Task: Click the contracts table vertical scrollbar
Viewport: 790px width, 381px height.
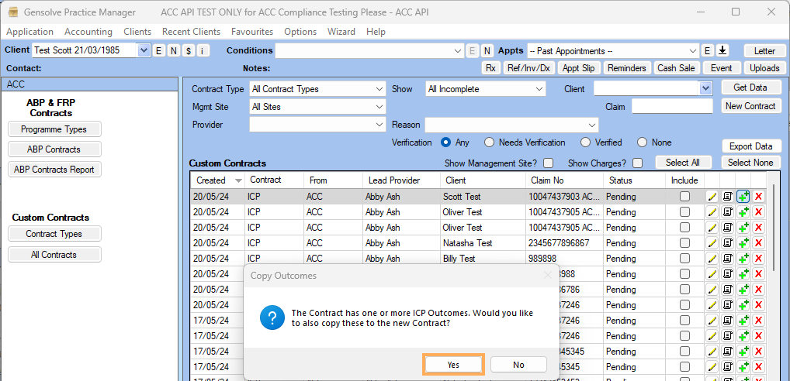Action: click(774, 228)
